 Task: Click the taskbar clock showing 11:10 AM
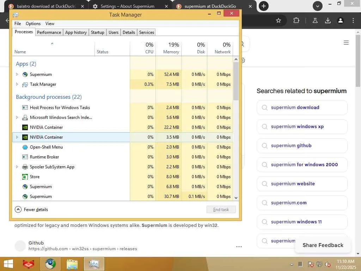346,264
